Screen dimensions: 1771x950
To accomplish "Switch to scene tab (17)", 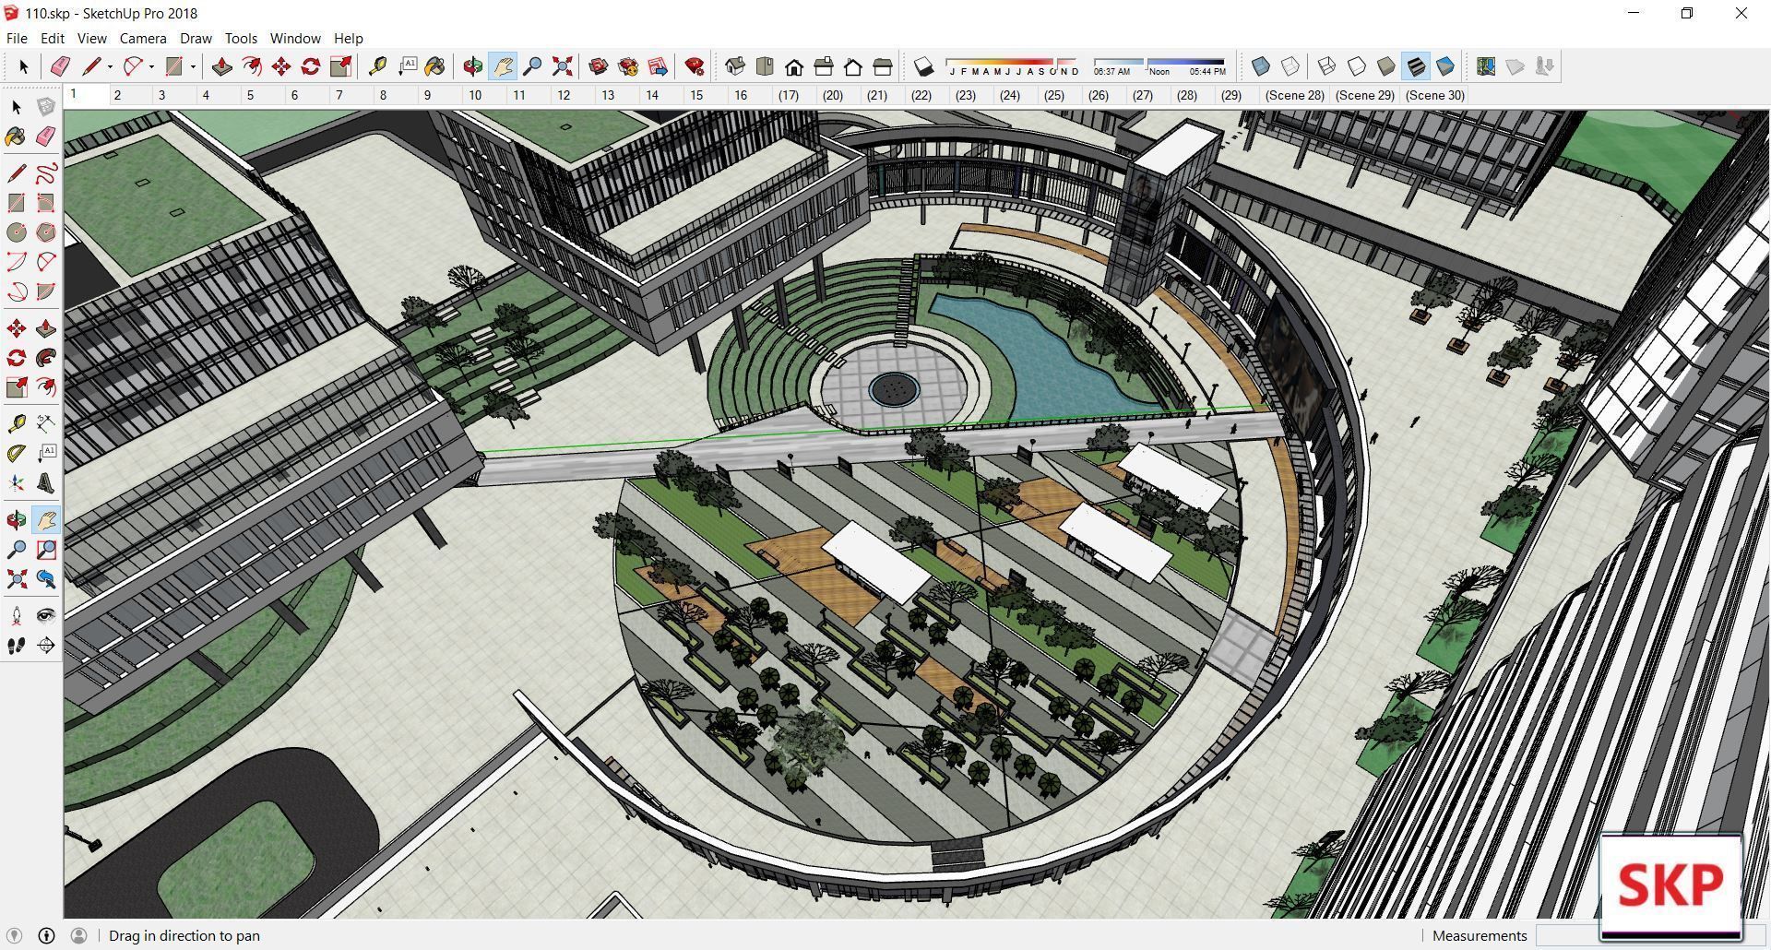I will [x=788, y=95].
